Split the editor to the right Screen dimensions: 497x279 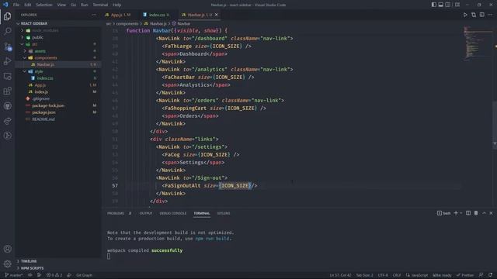481,15
